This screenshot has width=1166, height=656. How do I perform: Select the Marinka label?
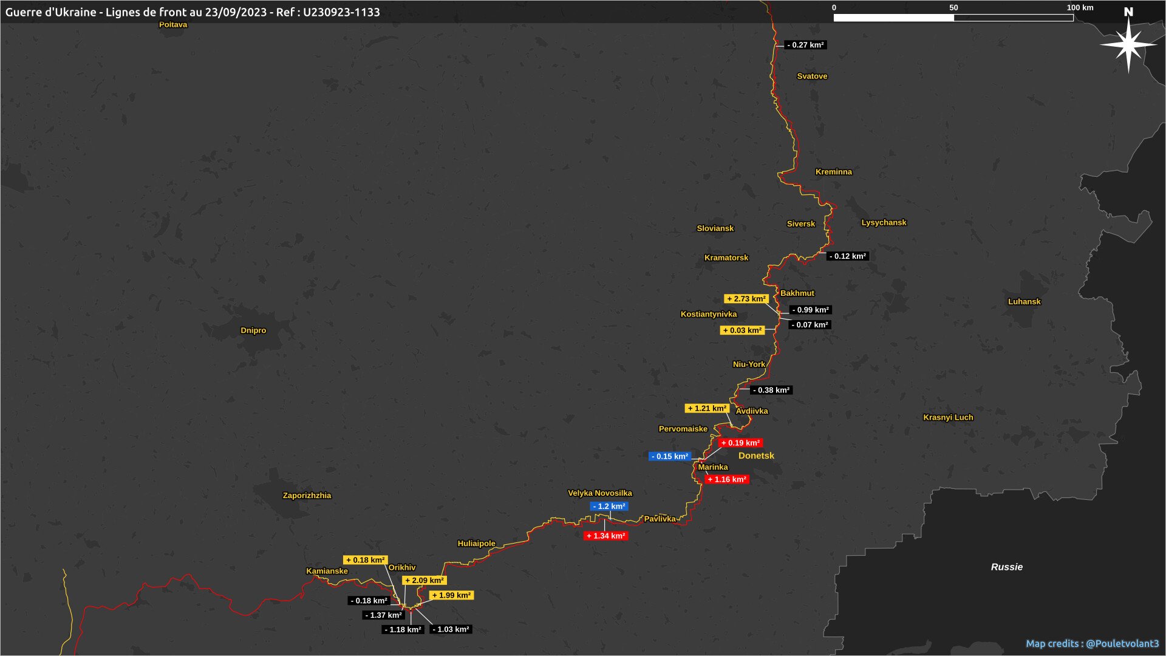point(712,467)
